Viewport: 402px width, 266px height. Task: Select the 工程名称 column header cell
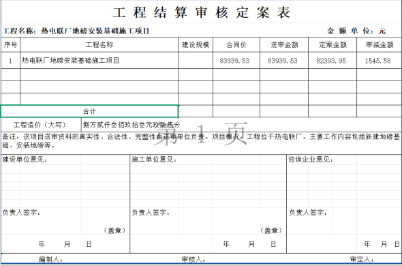pos(99,45)
